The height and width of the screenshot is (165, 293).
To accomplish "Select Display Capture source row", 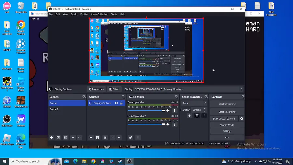I will point(106,103).
